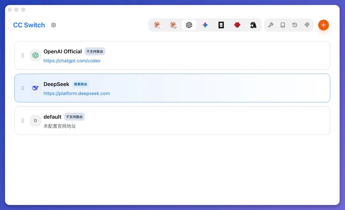Open https://chatgpt.com/codex link
Image resolution: width=345 pixels, height=210 pixels.
(72, 61)
